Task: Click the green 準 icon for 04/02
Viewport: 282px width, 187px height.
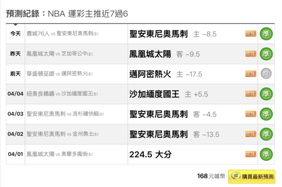Action: click(266, 134)
